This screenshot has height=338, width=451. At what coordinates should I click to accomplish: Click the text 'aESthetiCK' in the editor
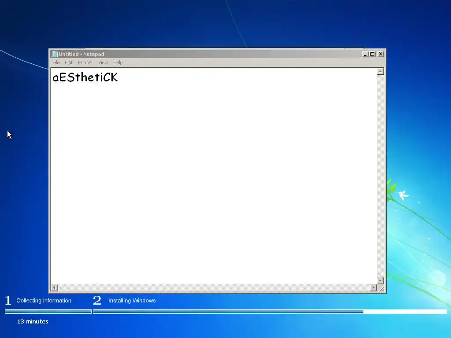85,77
